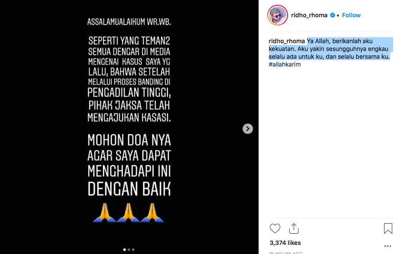This screenshot has height=254, width=397.
Task: Select the third carousel indicator dot
Action: pos(133,250)
